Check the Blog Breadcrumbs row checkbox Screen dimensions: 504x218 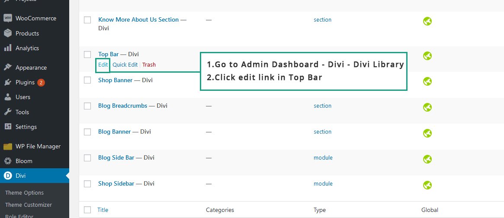(x=87, y=106)
